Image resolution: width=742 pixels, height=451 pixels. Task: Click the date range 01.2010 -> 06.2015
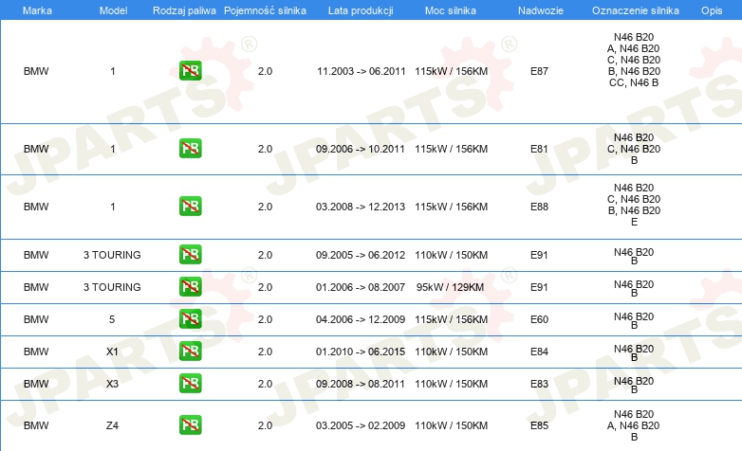pos(361,352)
